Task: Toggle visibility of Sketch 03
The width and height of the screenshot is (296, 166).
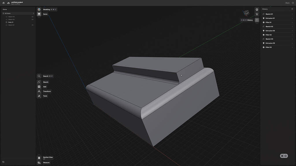Action: point(32,16)
